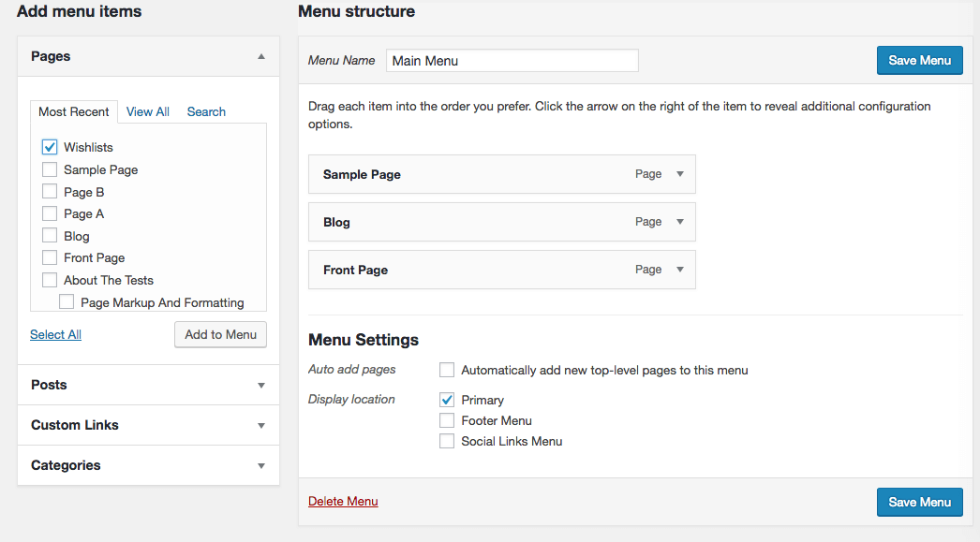Viewport: 980px width, 542px height.
Task: Enable the Footer Menu display location
Action: coord(447,420)
